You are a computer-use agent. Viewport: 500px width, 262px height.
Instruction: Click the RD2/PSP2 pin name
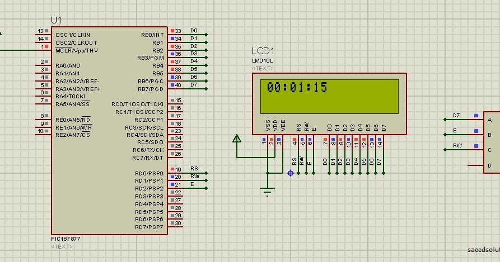[x=149, y=189]
